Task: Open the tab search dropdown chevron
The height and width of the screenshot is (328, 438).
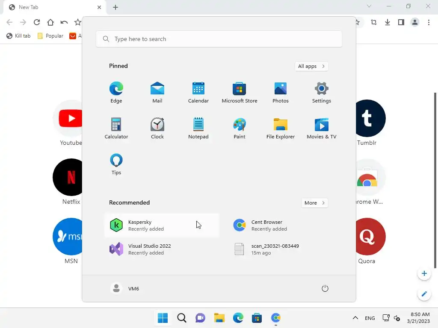Action: (x=369, y=6)
